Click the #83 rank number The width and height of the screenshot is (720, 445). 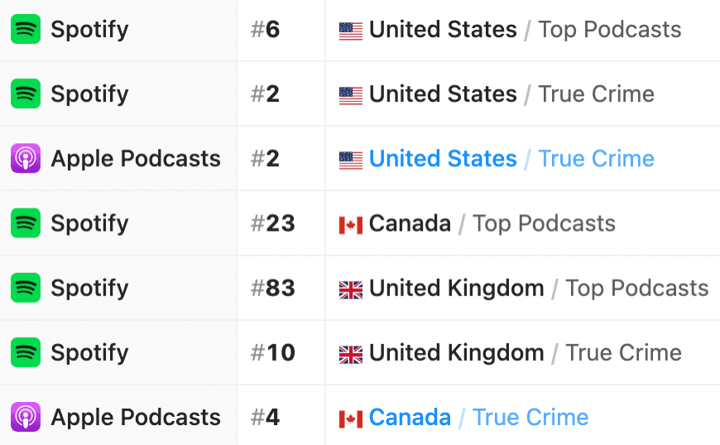[272, 288]
